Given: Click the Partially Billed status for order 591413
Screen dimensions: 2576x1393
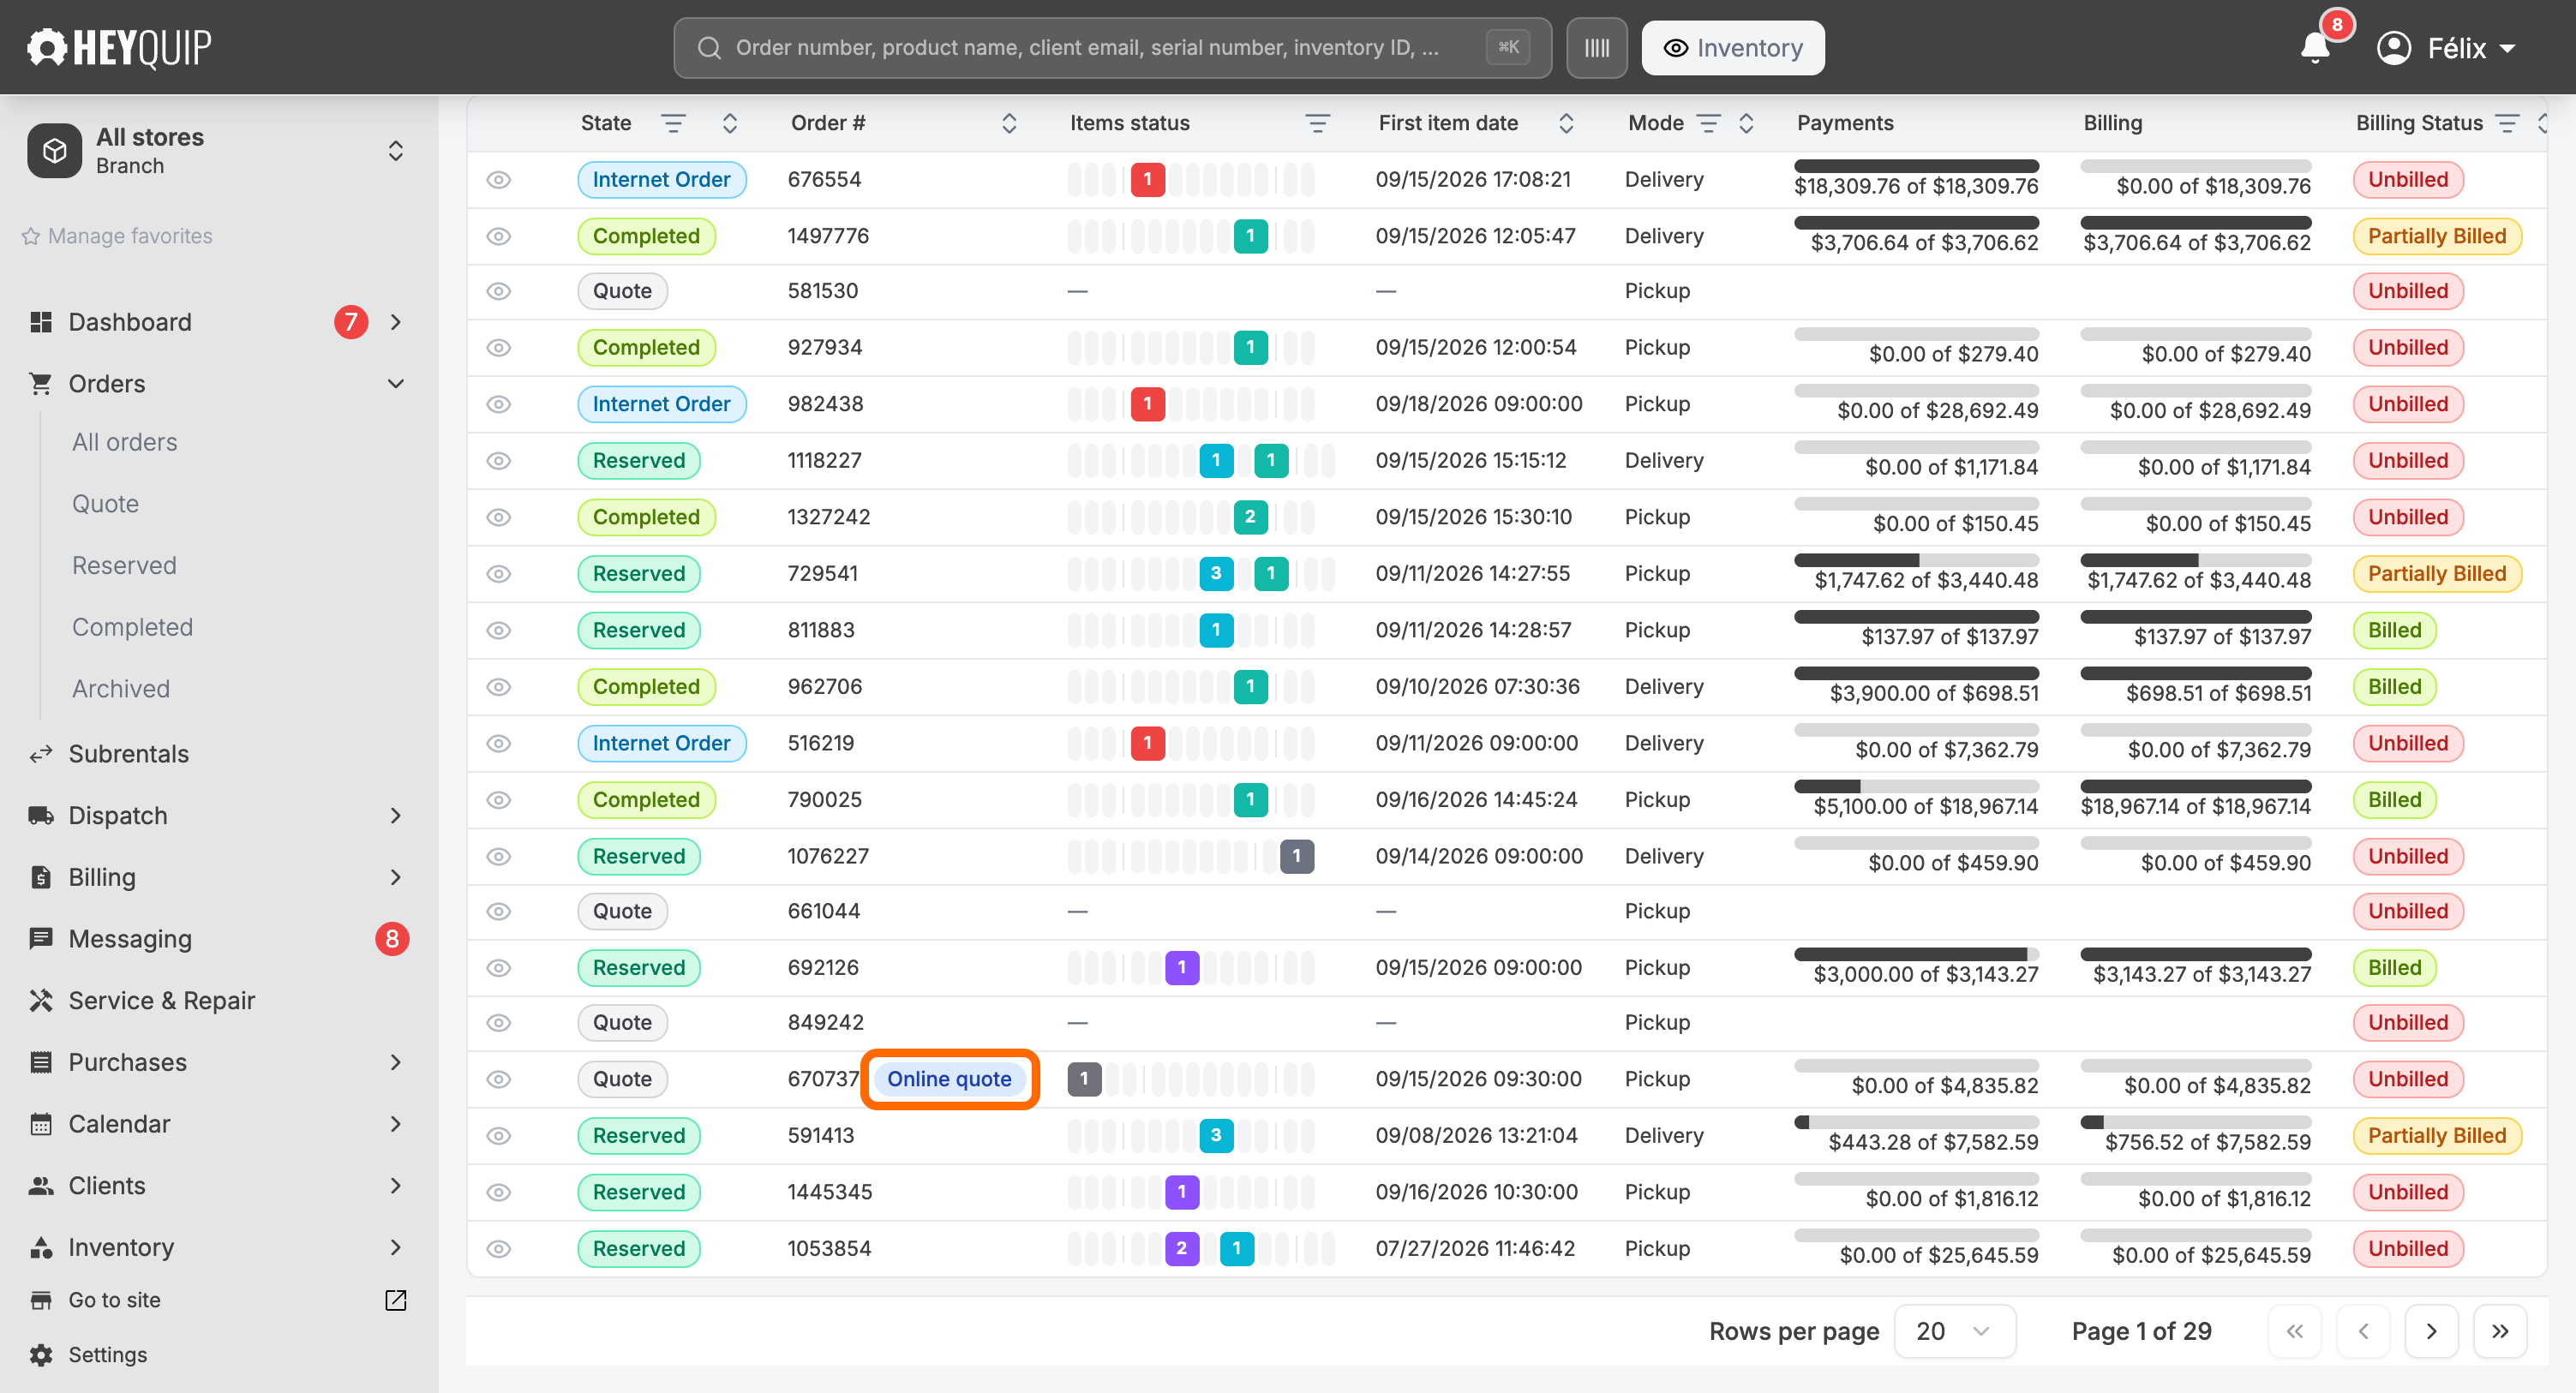Looking at the screenshot, I should [2436, 1136].
